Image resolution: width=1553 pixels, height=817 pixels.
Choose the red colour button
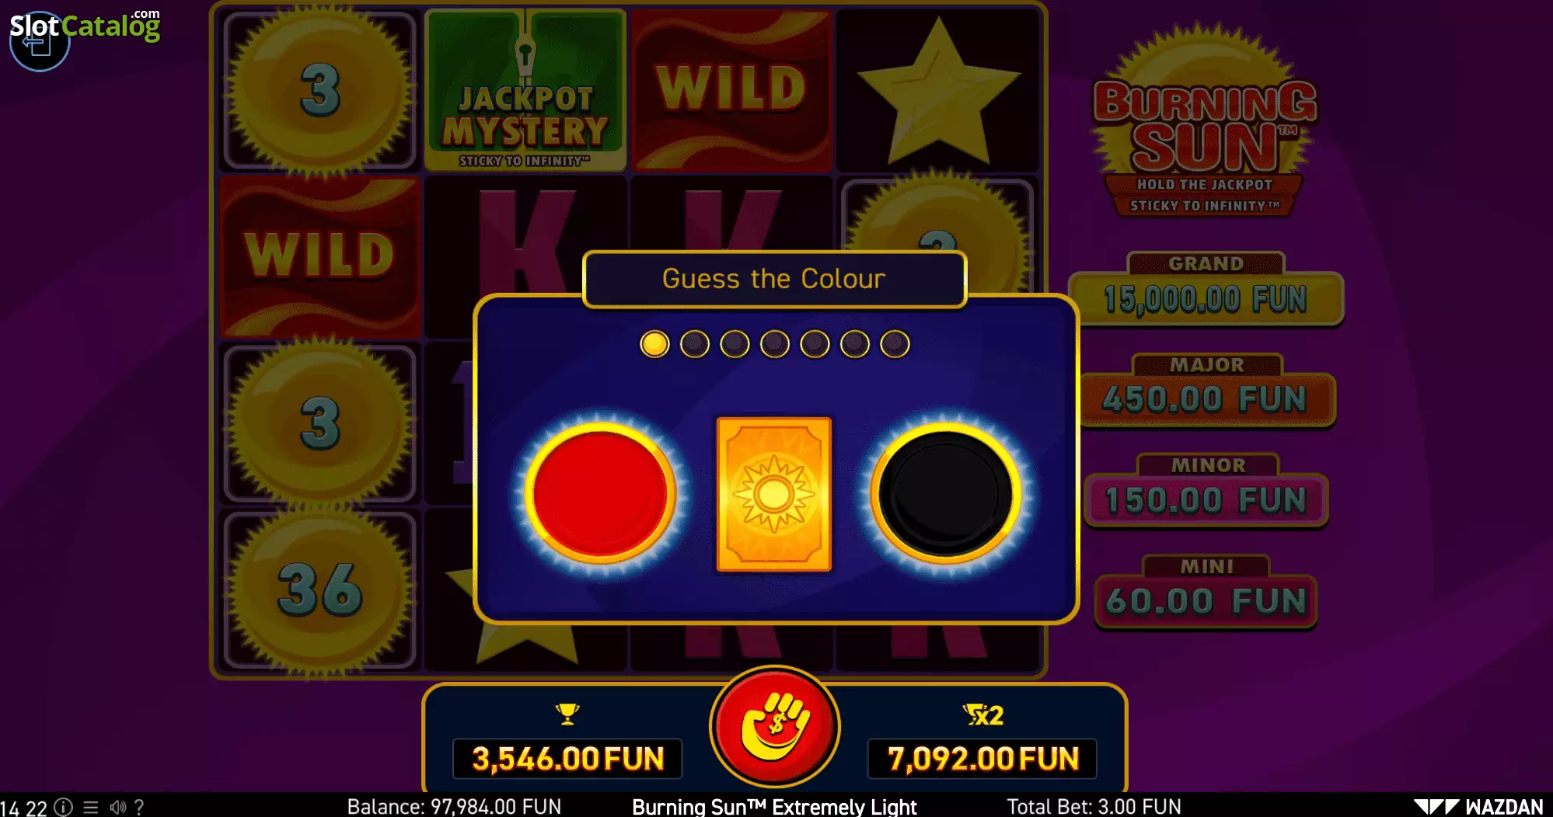pos(599,493)
